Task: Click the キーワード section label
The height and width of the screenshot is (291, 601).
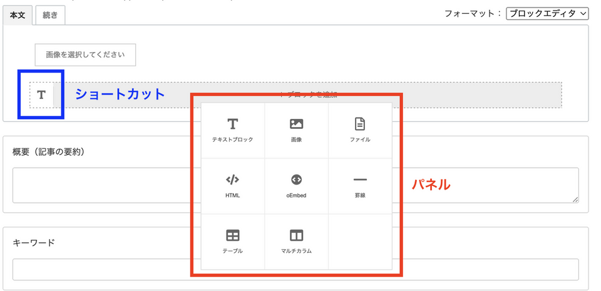Action: point(34,243)
